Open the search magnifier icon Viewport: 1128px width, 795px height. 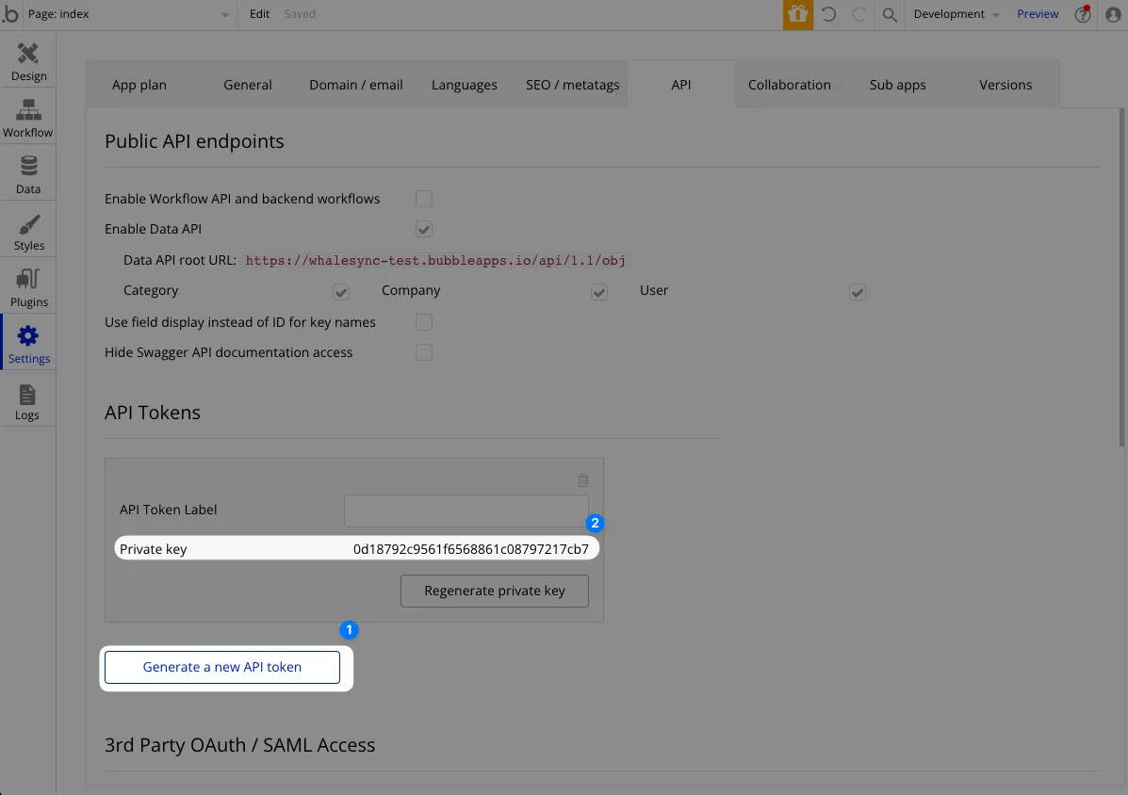[x=890, y=14]
